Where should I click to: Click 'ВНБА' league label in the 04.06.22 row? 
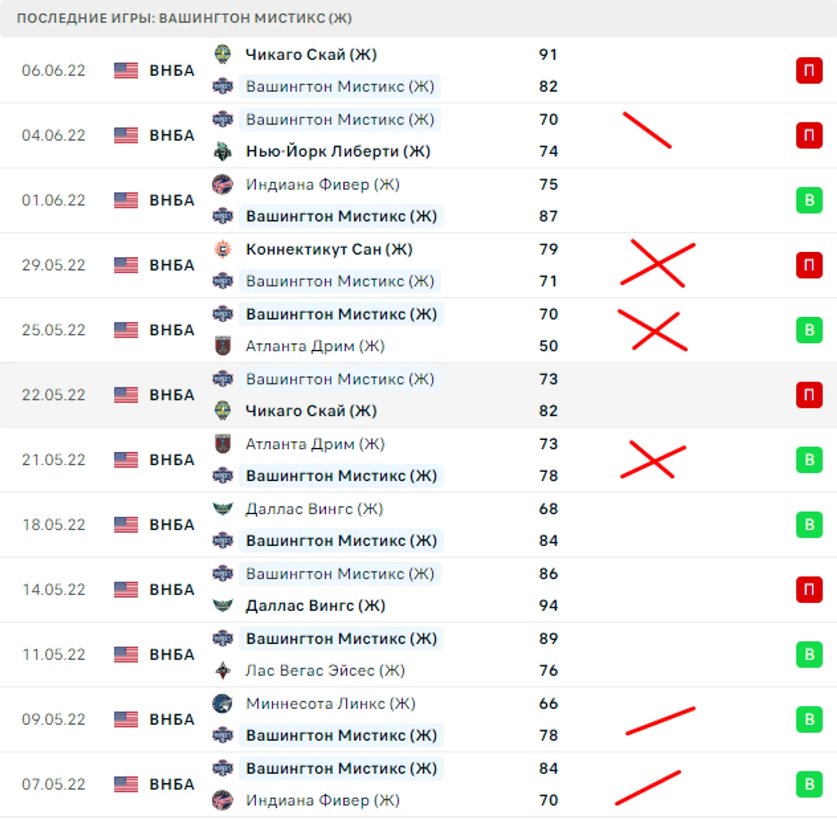coord(172,135)
